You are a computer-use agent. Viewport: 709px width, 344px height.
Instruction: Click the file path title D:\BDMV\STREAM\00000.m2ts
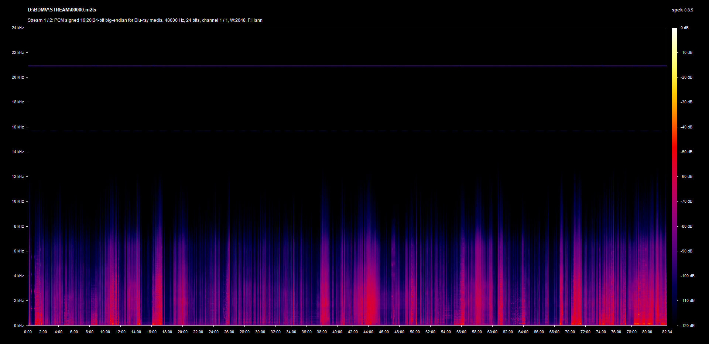(62, 10)
